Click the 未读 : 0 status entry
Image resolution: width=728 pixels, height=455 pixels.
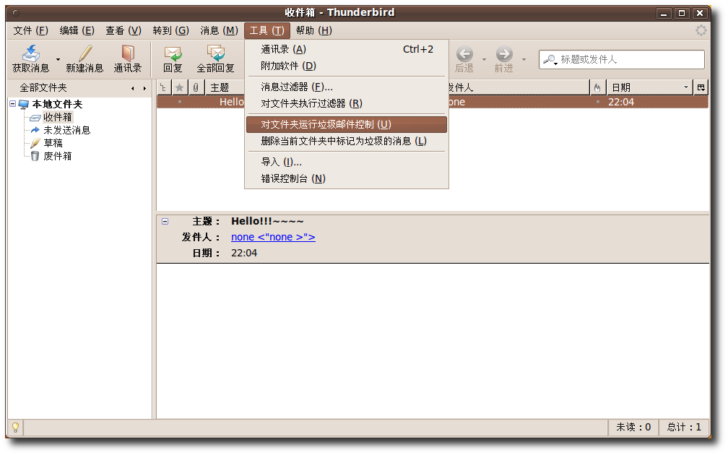(x=633, y=427)
